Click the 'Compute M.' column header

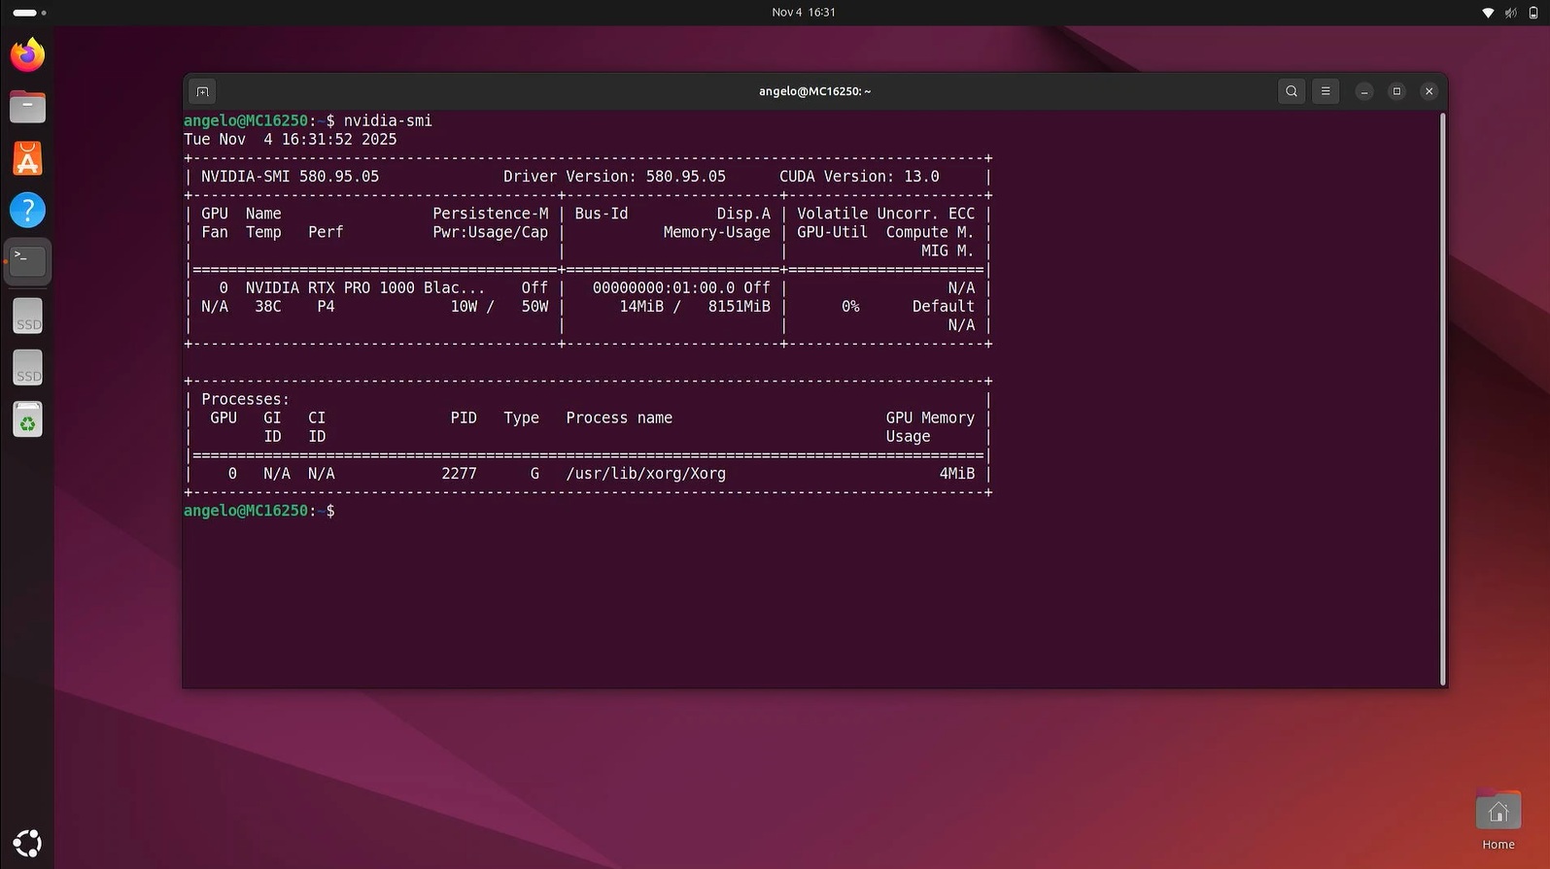coord(930,232)
